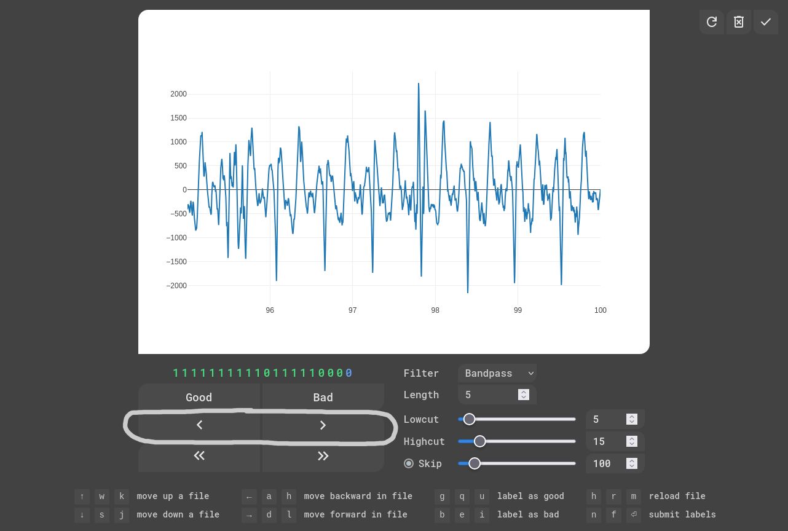Label the segment as Good
Image resolution: width=788 pixels, height=531 pixels.
(x=199, y=398)
